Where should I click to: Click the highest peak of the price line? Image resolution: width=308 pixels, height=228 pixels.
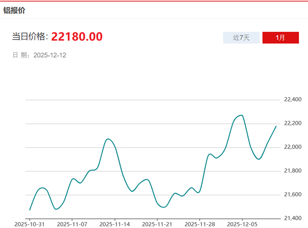(242, 115)
